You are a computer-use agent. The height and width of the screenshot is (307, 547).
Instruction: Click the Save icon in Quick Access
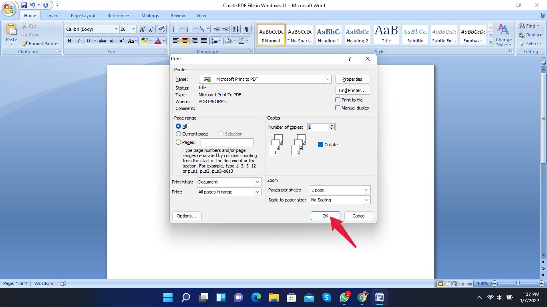pos(24,5)
